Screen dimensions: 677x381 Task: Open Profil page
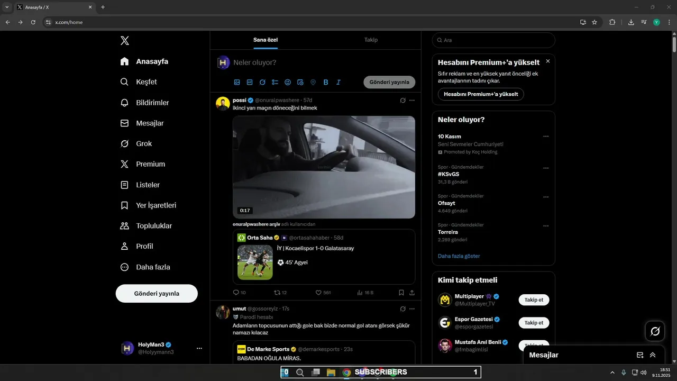click(x=136, y=246)
